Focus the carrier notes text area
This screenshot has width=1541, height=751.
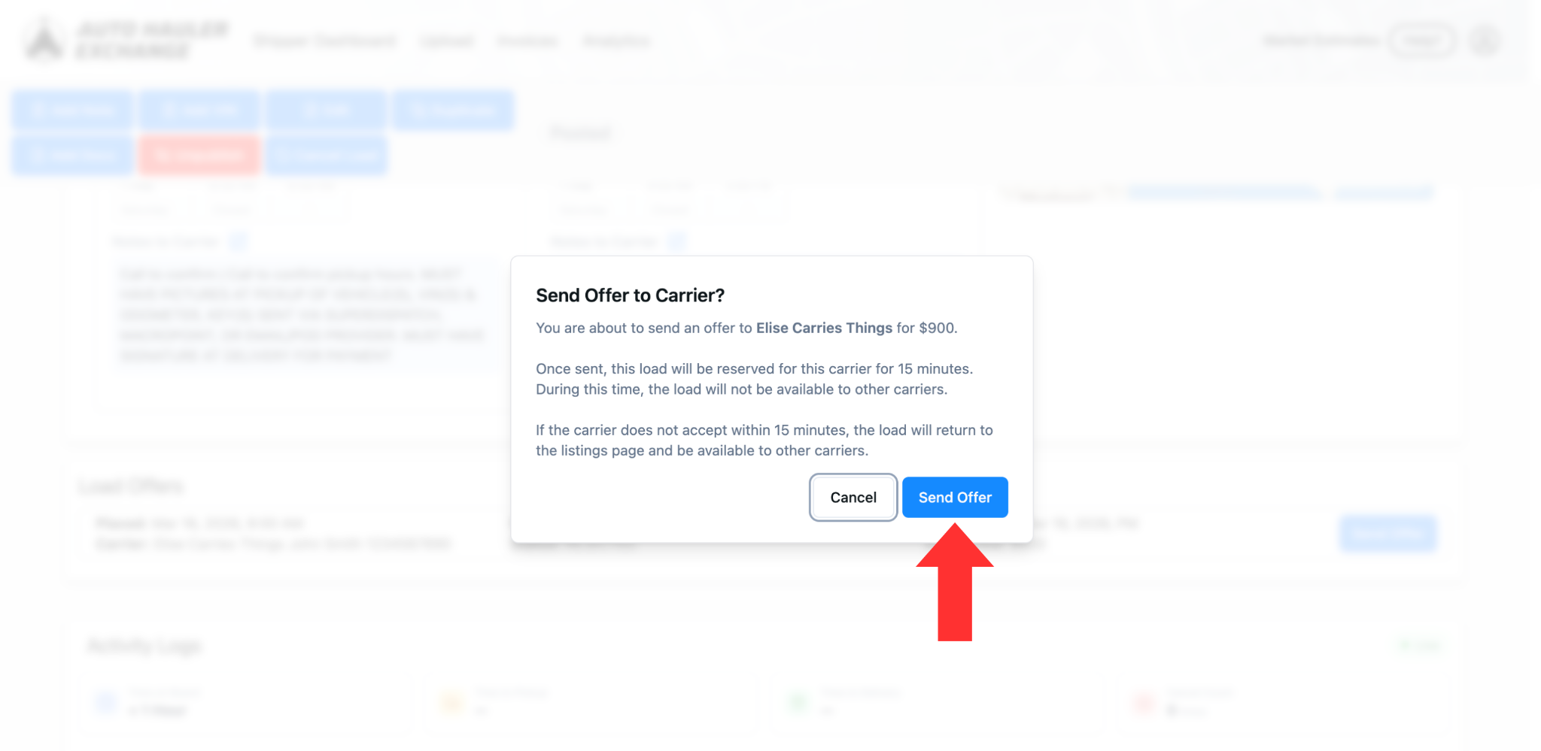point(301,314)
